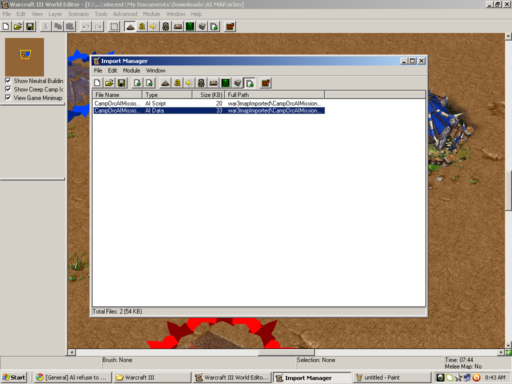This screenshot has height=384, width=512.
Task: Open Trigger Editor from main World Editor toolbar
Action: 141,26
